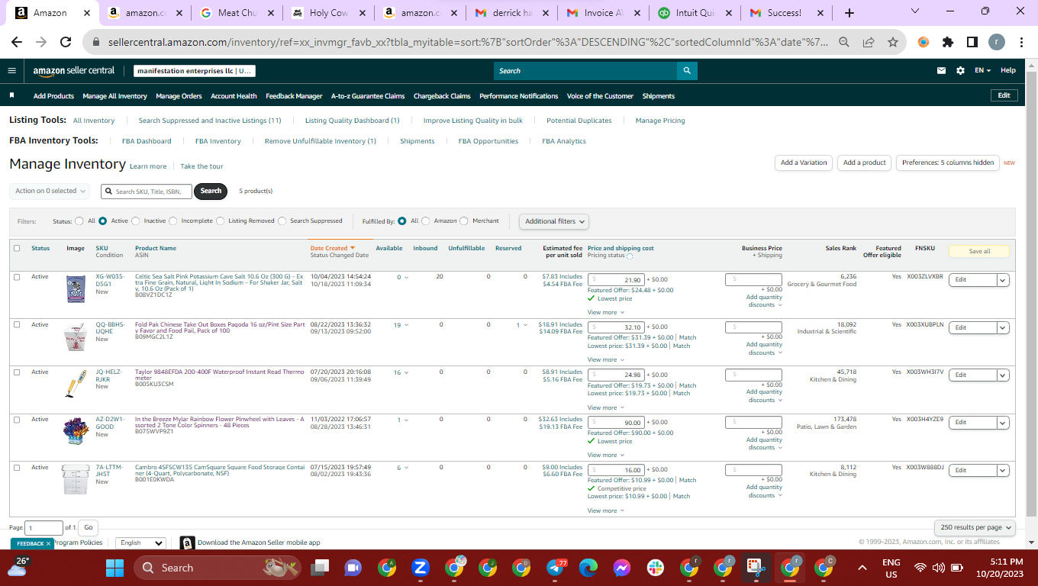Open a new browser tab with the plus icon

point(849,13)
